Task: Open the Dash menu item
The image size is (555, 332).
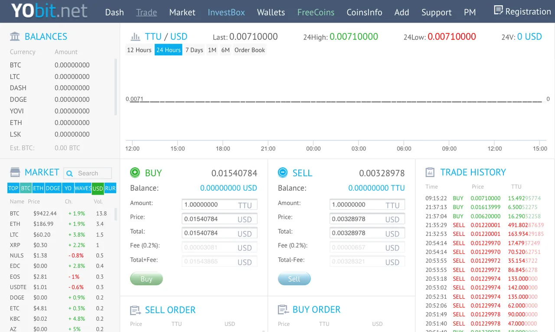Action: (x=114, y=12)
